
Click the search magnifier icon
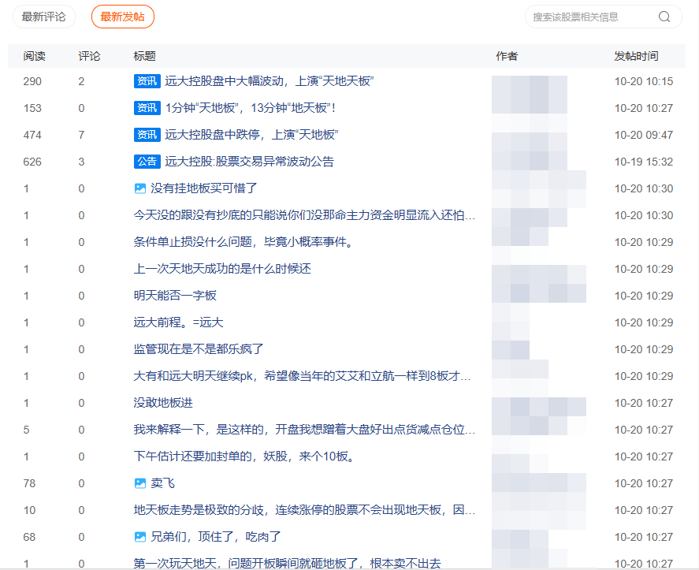[664, 17]
